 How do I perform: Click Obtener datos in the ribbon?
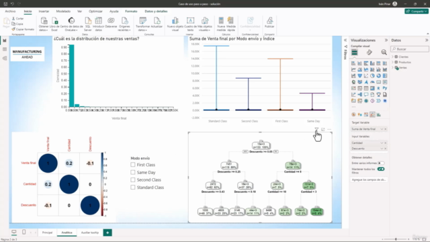[44, 24]
